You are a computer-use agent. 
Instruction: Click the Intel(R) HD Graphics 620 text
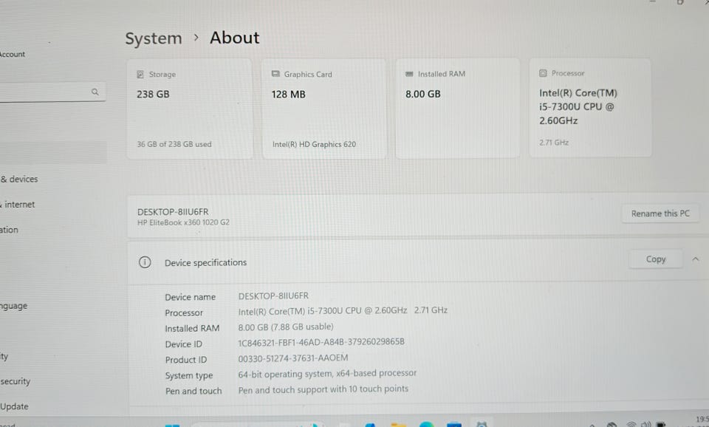(314, 144)
